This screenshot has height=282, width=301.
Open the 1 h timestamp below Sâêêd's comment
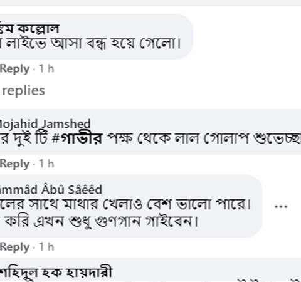pyautogui.click(x=47, y=247)
